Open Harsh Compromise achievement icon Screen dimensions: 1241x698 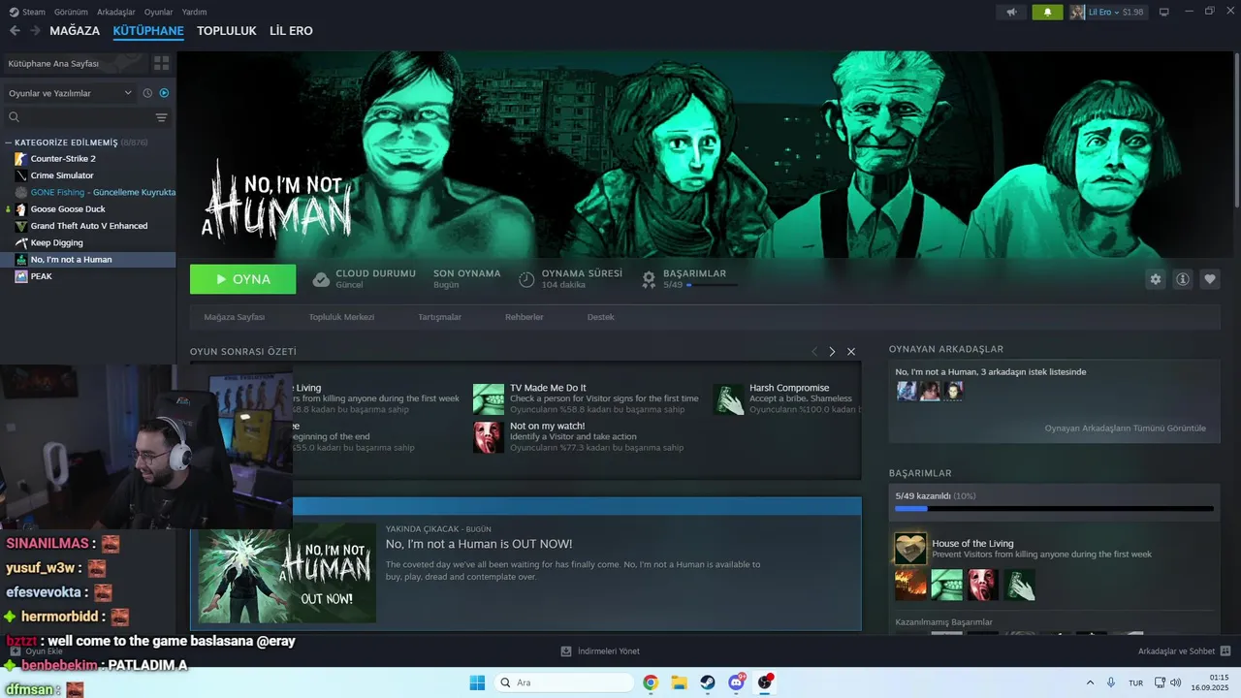pyautogui.click(x=728, y=398)
